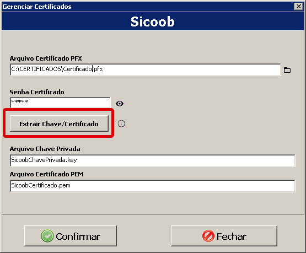This screenshot has width=306, height=253.
Task: Click the Arquivo Certificado PEM label
Action: (x=47, y=174)
